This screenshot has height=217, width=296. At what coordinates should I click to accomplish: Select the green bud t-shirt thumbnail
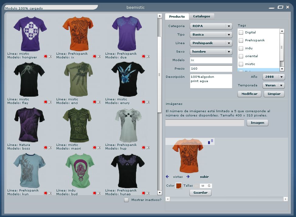80,170
